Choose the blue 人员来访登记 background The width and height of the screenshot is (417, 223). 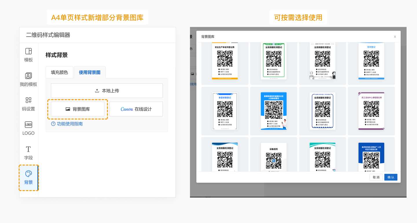(274, 111)
